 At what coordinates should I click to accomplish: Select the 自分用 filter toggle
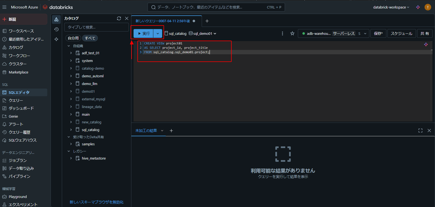pyautogui.click(x=73, y=38)
